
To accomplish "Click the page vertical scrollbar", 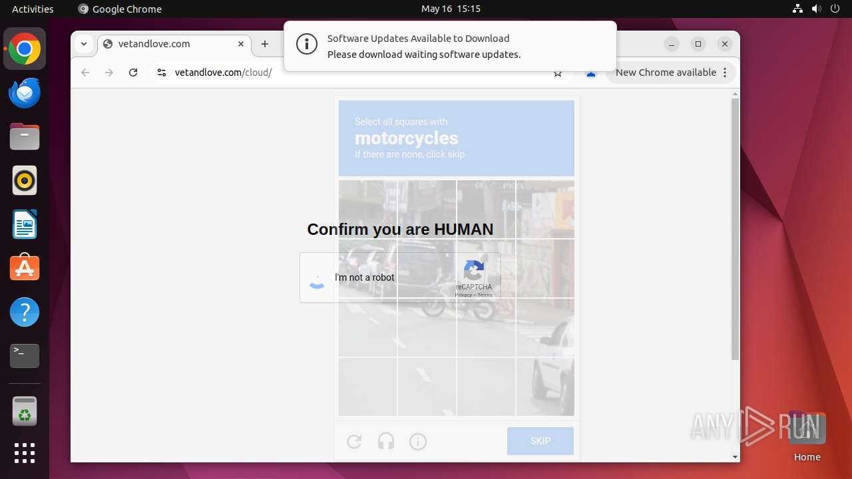I will pos(736,230).
